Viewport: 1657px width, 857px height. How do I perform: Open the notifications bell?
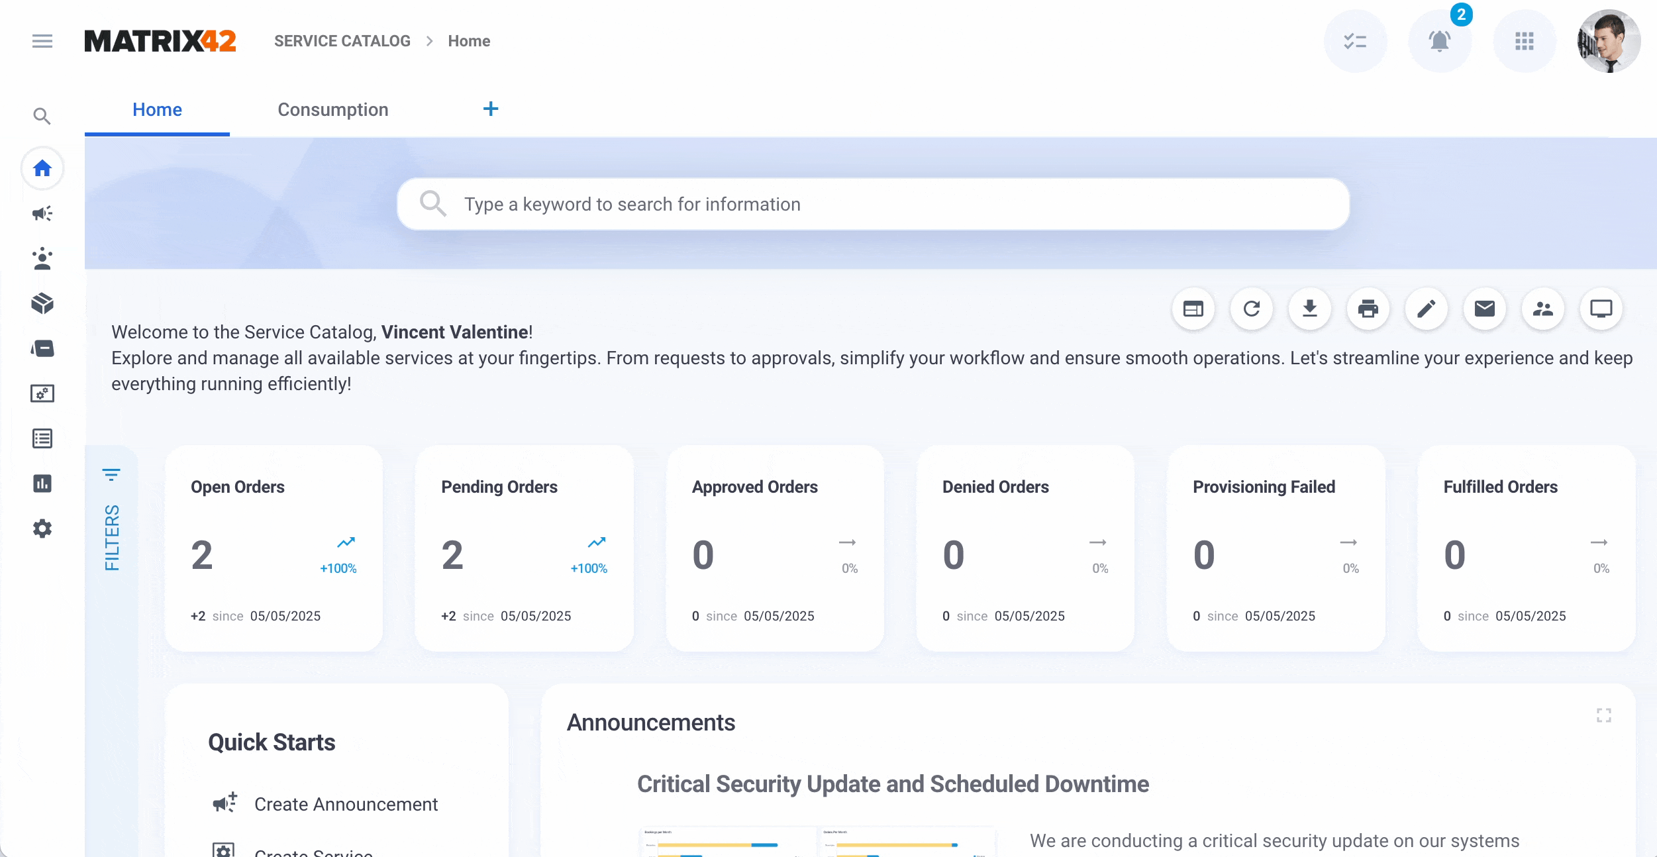click(x=1440, y=41)
